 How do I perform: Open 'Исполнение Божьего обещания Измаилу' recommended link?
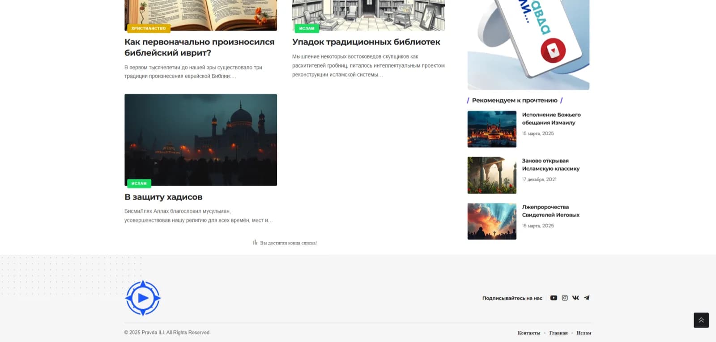coord(551,119)
